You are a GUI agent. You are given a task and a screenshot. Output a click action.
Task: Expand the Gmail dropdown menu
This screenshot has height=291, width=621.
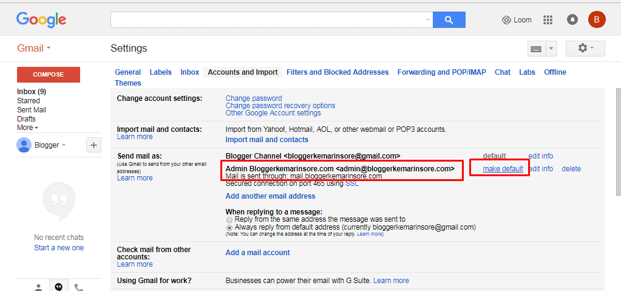34,49
